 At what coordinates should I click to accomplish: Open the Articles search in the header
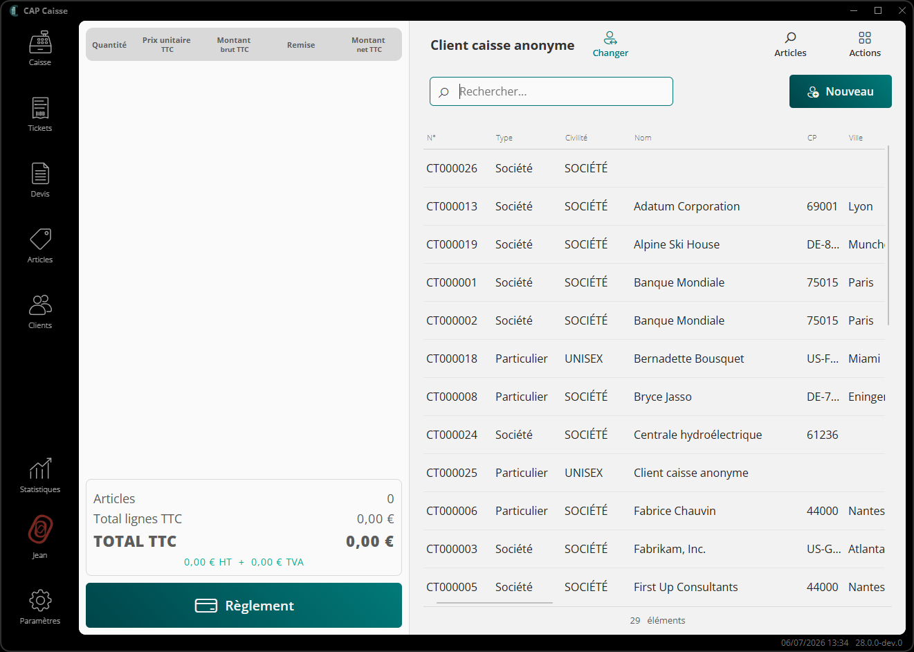point(790,44)
